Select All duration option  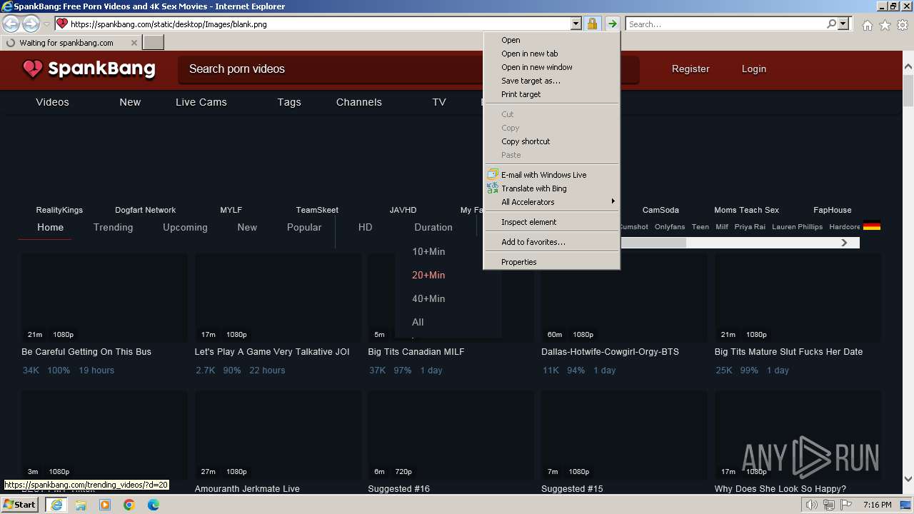click(x=418, y=322)
